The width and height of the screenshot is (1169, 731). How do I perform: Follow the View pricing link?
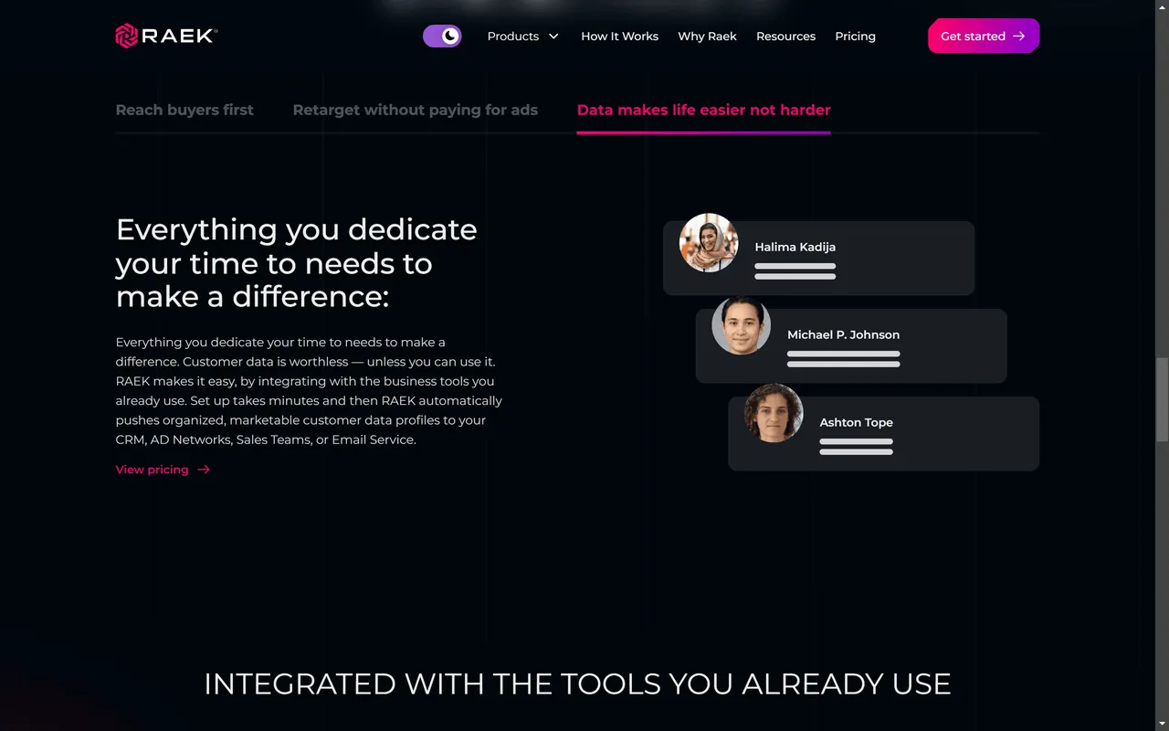(x=152, y=470)
